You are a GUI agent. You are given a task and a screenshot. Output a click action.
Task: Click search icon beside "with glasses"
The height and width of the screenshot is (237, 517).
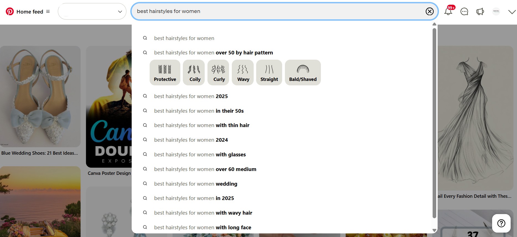pos(145,154)
